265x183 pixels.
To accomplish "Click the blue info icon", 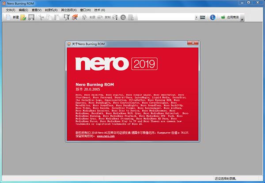I will click(212, 17).
